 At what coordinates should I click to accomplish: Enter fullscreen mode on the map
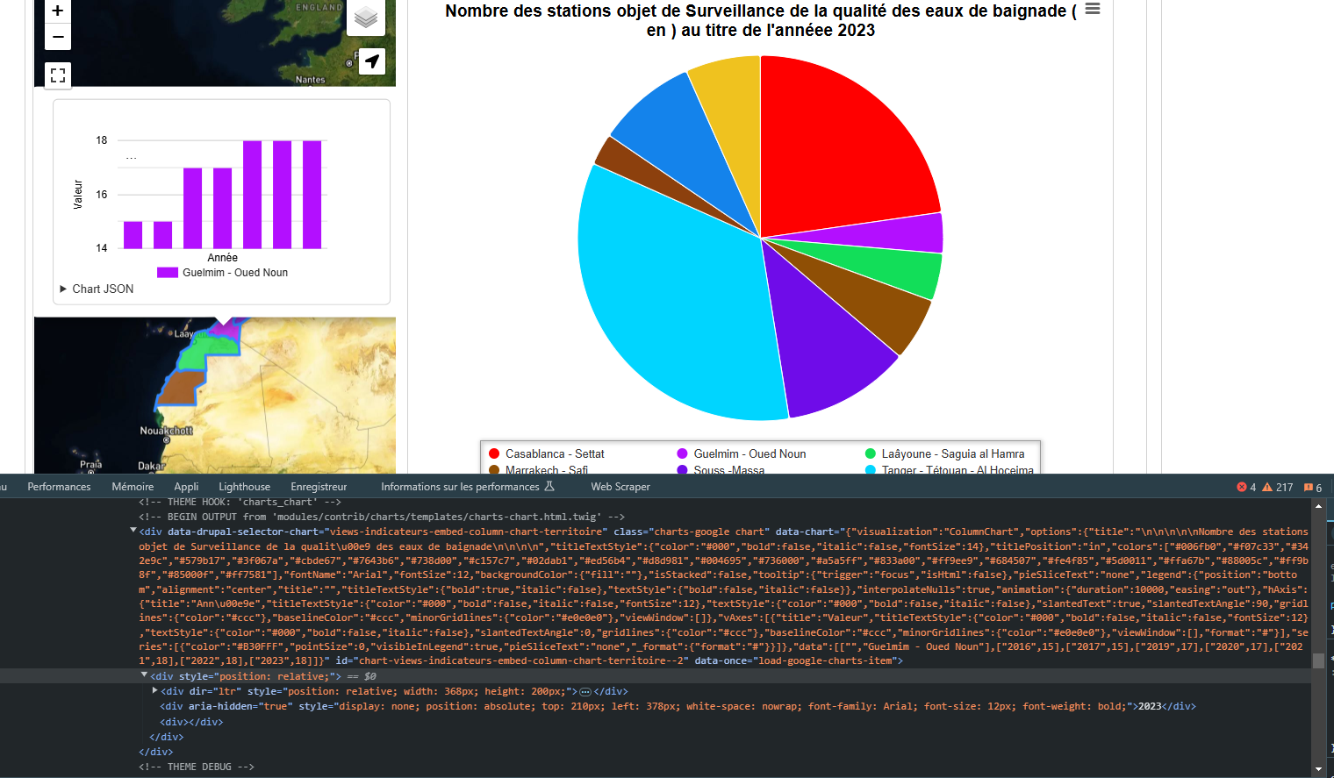[x=57, y=75]
